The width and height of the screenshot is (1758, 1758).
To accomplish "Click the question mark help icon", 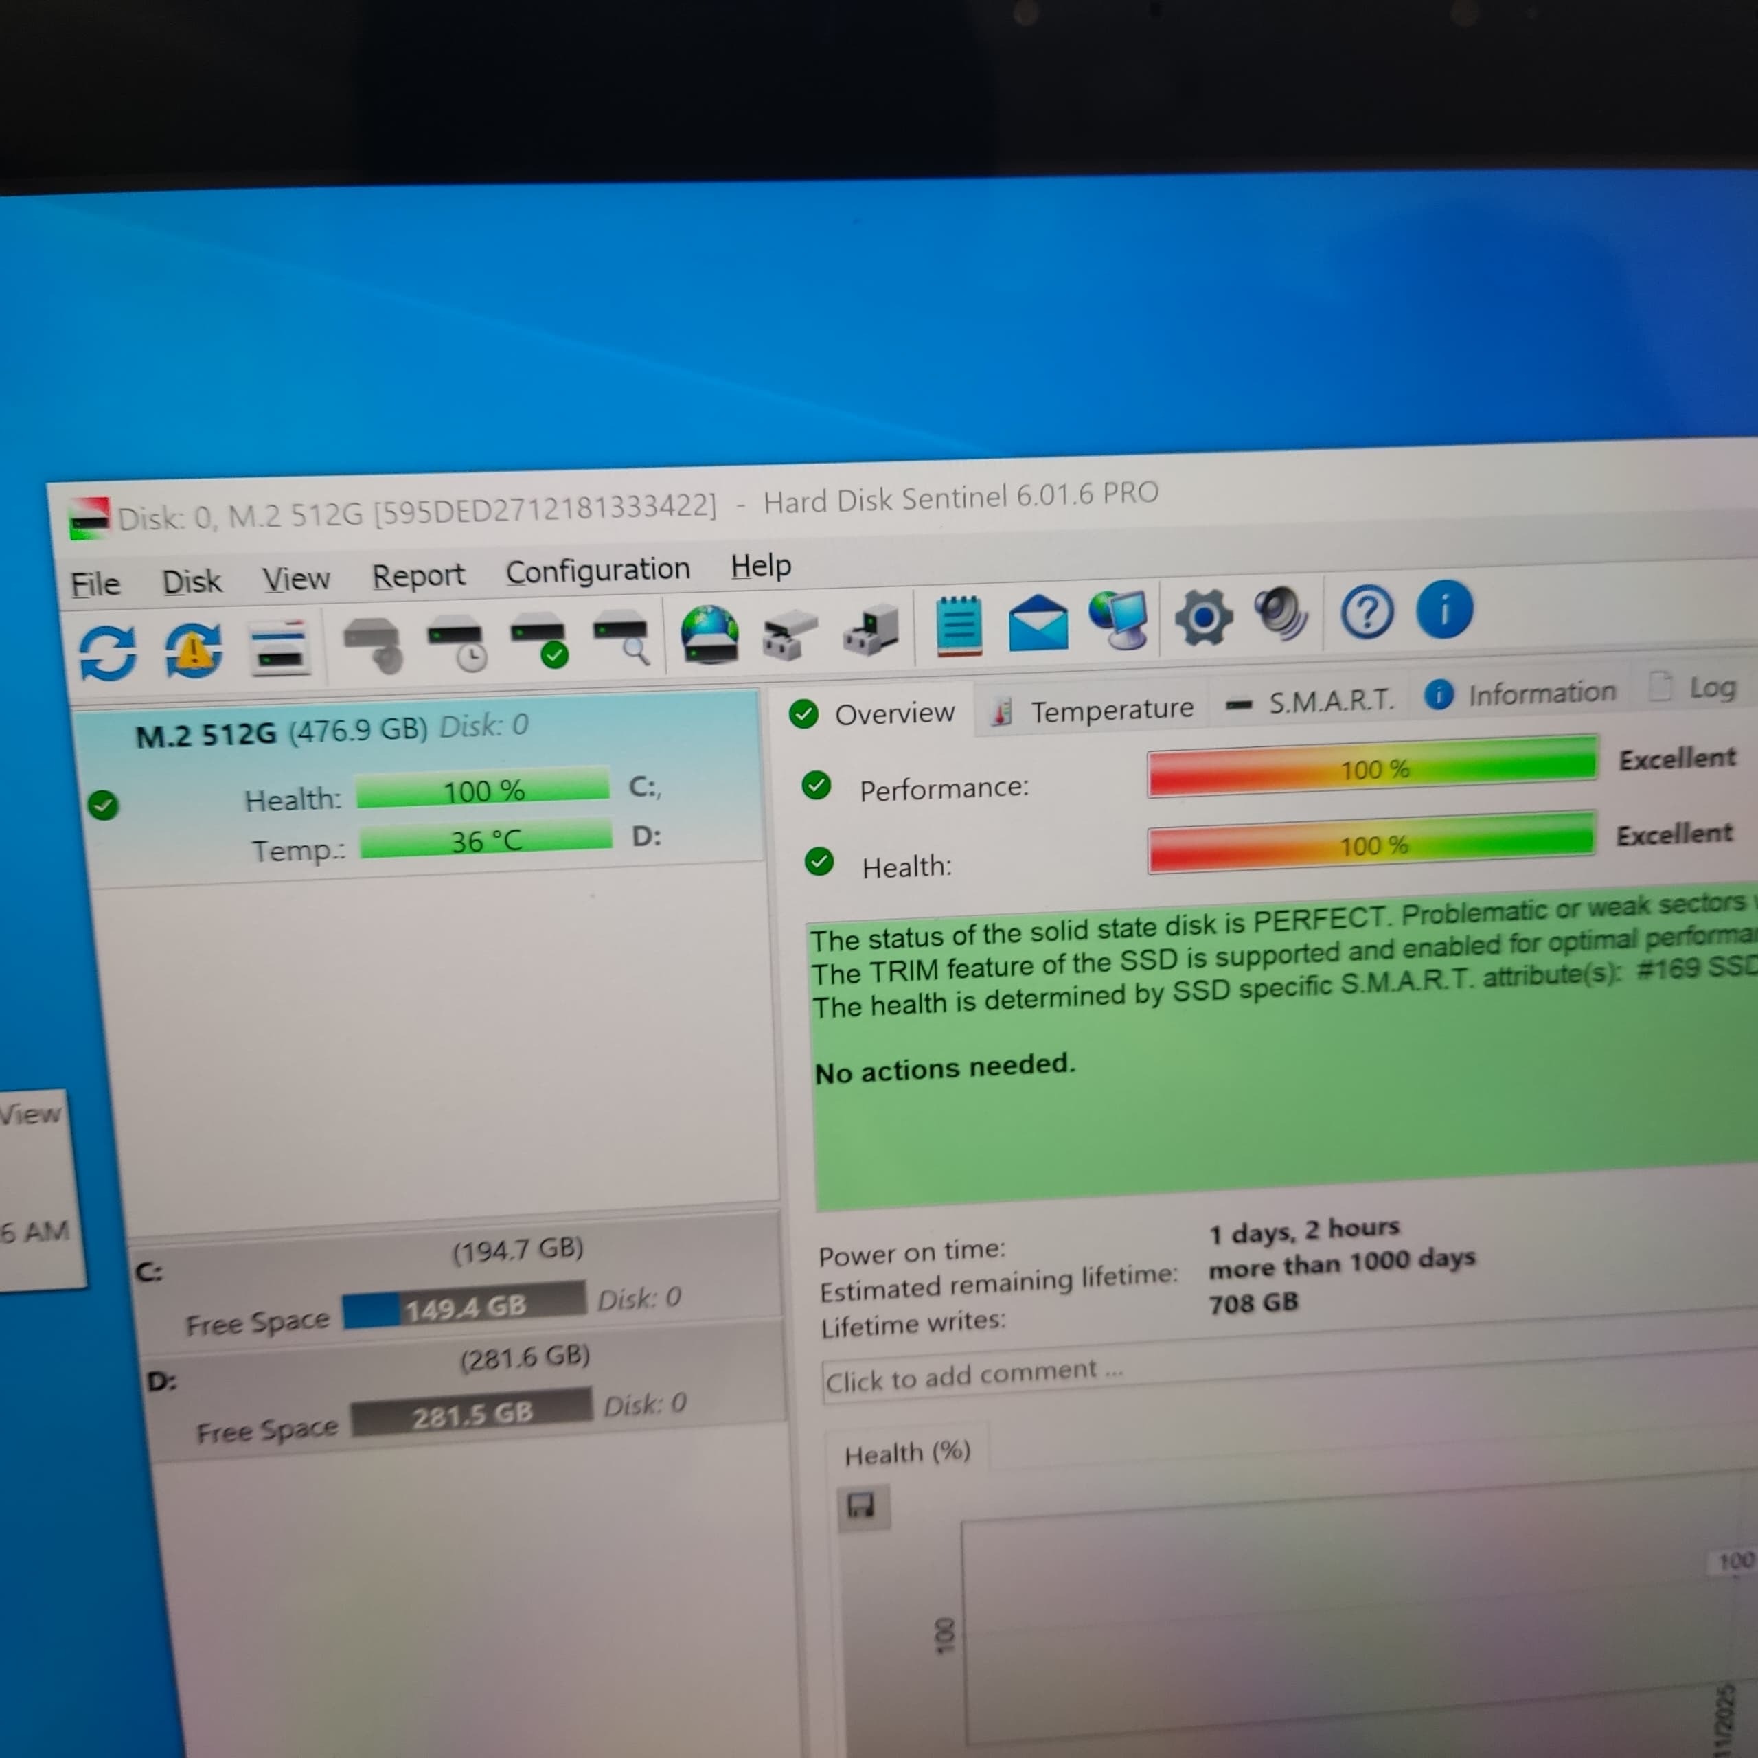I will [1367, 613].
